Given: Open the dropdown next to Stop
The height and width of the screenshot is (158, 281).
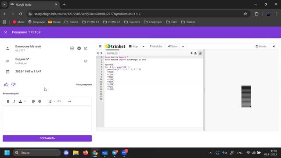Looking at the screenshot, I should coord(144,47).
